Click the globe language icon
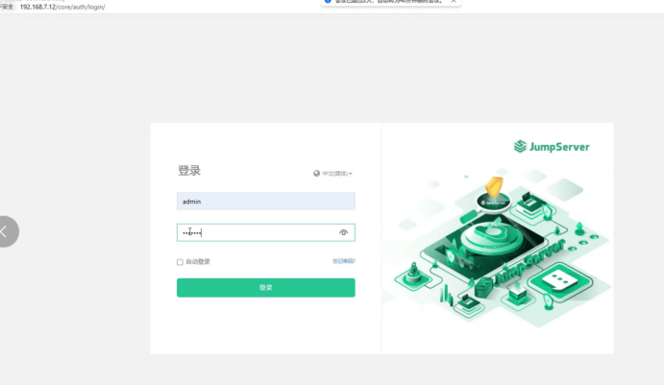The image size is (664, 386). tap(316, 174)
